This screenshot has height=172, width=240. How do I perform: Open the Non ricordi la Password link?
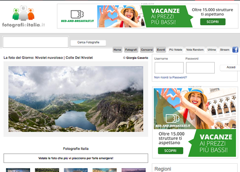(x=171, y=78)
